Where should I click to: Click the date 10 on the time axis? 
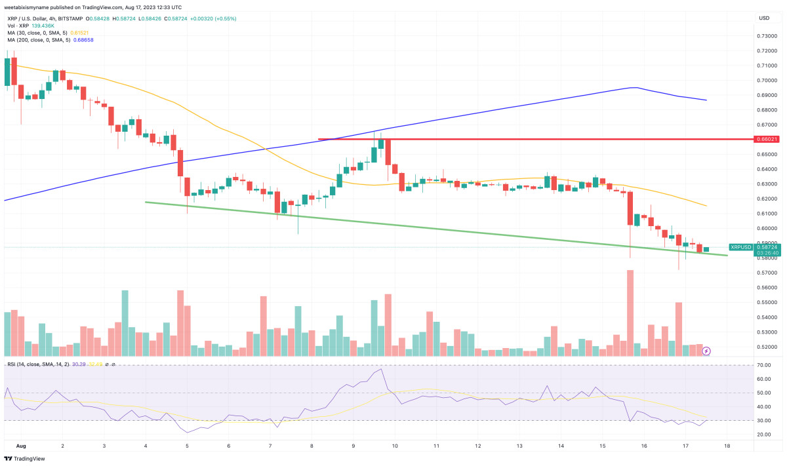pos(395,446)
